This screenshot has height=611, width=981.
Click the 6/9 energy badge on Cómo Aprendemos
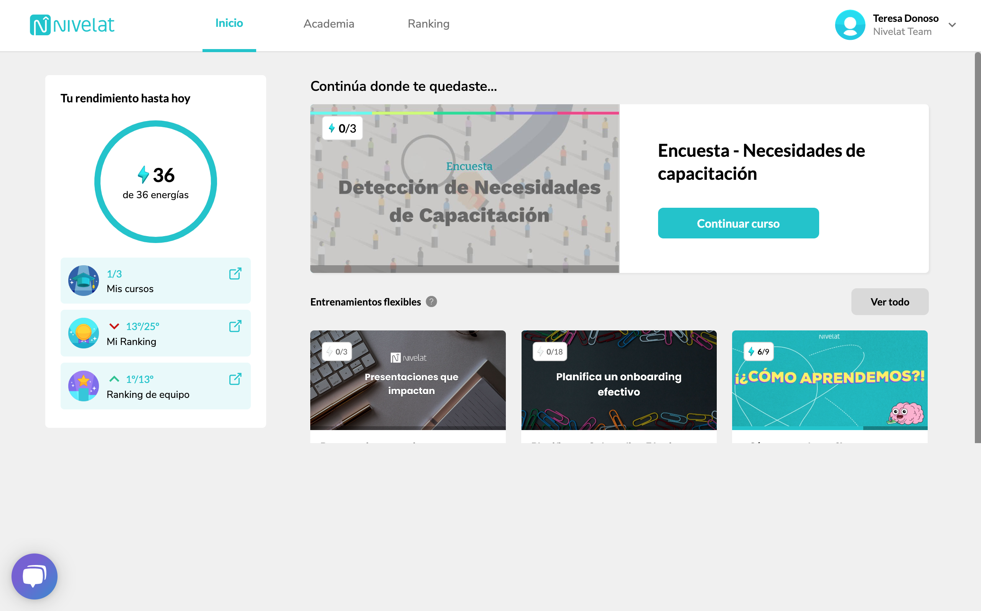[759, 351]
